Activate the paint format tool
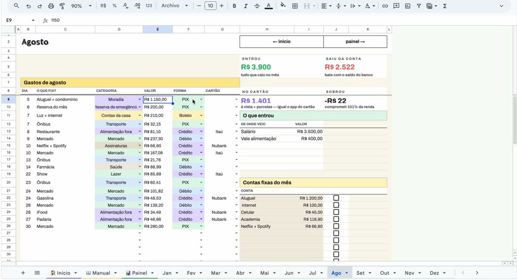This screenshot has width=517, height=280. (62, 6)
